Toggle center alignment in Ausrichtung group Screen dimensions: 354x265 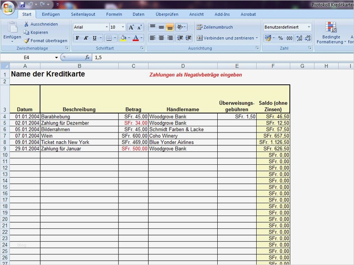coord(161,37)
